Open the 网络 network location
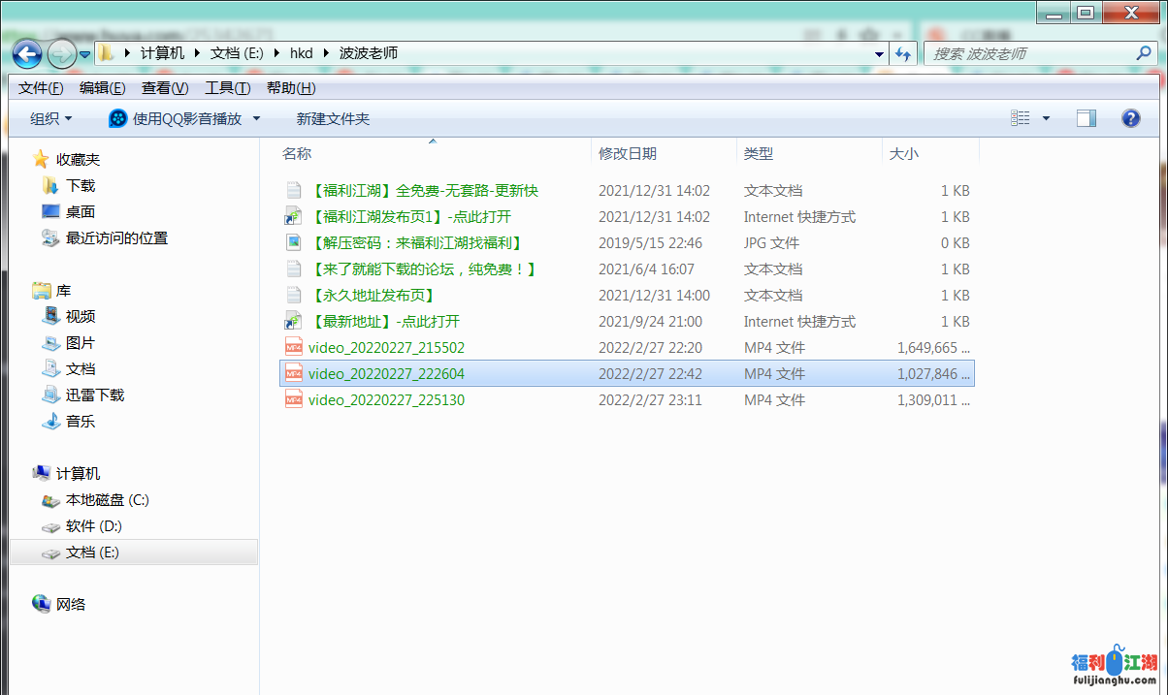This screenshot has width=1168, height=695. point(71,604)
